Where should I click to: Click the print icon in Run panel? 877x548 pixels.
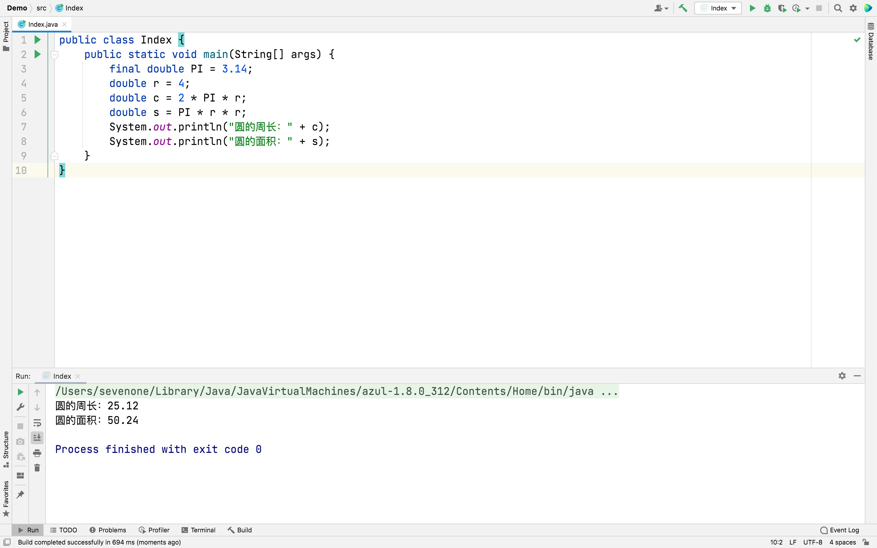[37, 453]
